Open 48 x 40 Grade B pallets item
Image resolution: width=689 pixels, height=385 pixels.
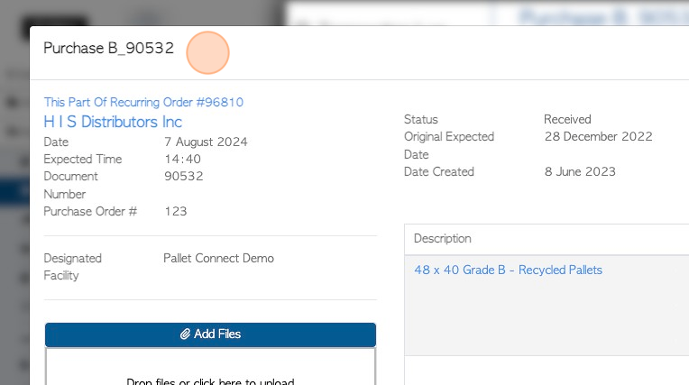click(x=508, y=270)
